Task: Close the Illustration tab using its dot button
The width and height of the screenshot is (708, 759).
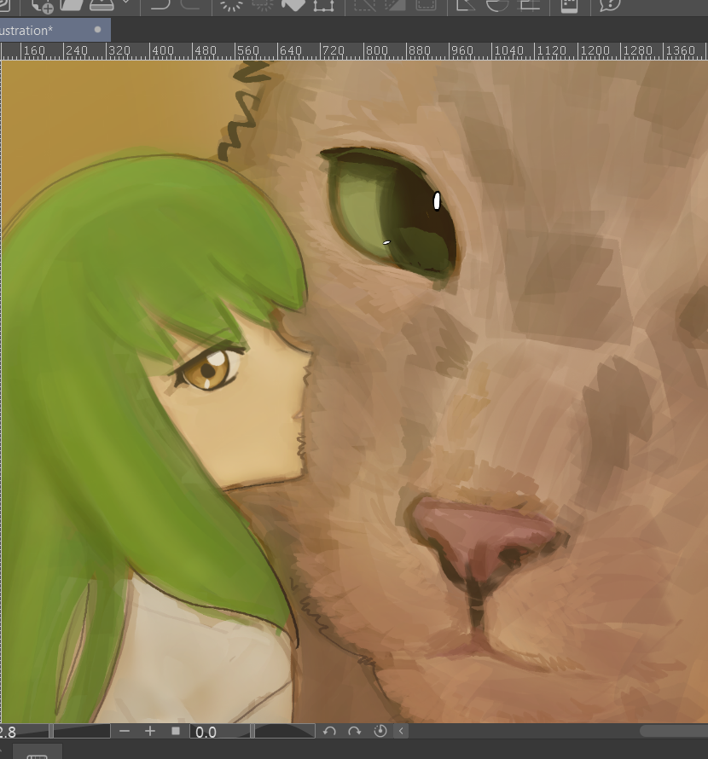Action: [97, 30]
